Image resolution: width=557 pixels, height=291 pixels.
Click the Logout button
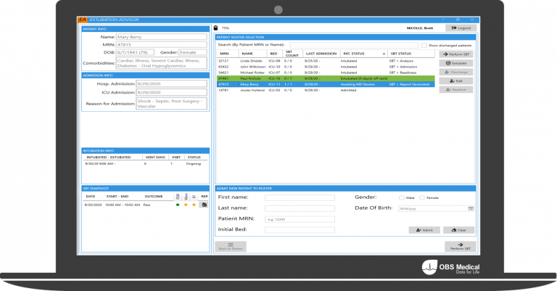pos(461,28)
